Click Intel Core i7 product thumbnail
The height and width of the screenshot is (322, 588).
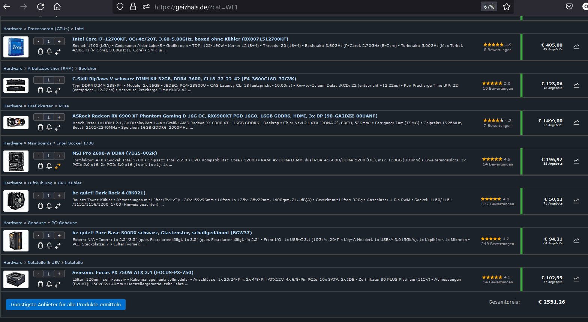16,47
